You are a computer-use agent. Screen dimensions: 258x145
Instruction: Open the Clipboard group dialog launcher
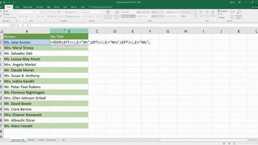point(17,21)
